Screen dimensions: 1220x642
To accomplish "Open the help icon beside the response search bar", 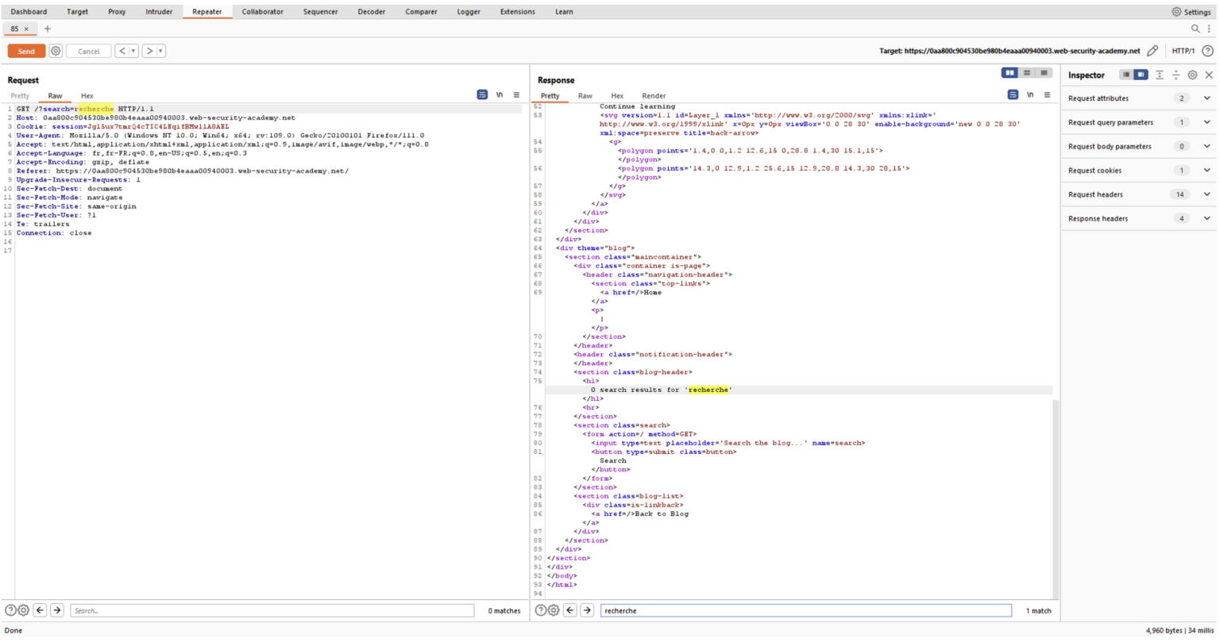I will (x=541, y=610).
